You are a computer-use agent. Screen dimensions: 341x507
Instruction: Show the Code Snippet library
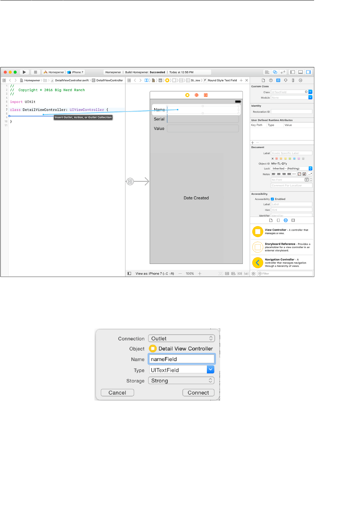(x=278, y=220)
